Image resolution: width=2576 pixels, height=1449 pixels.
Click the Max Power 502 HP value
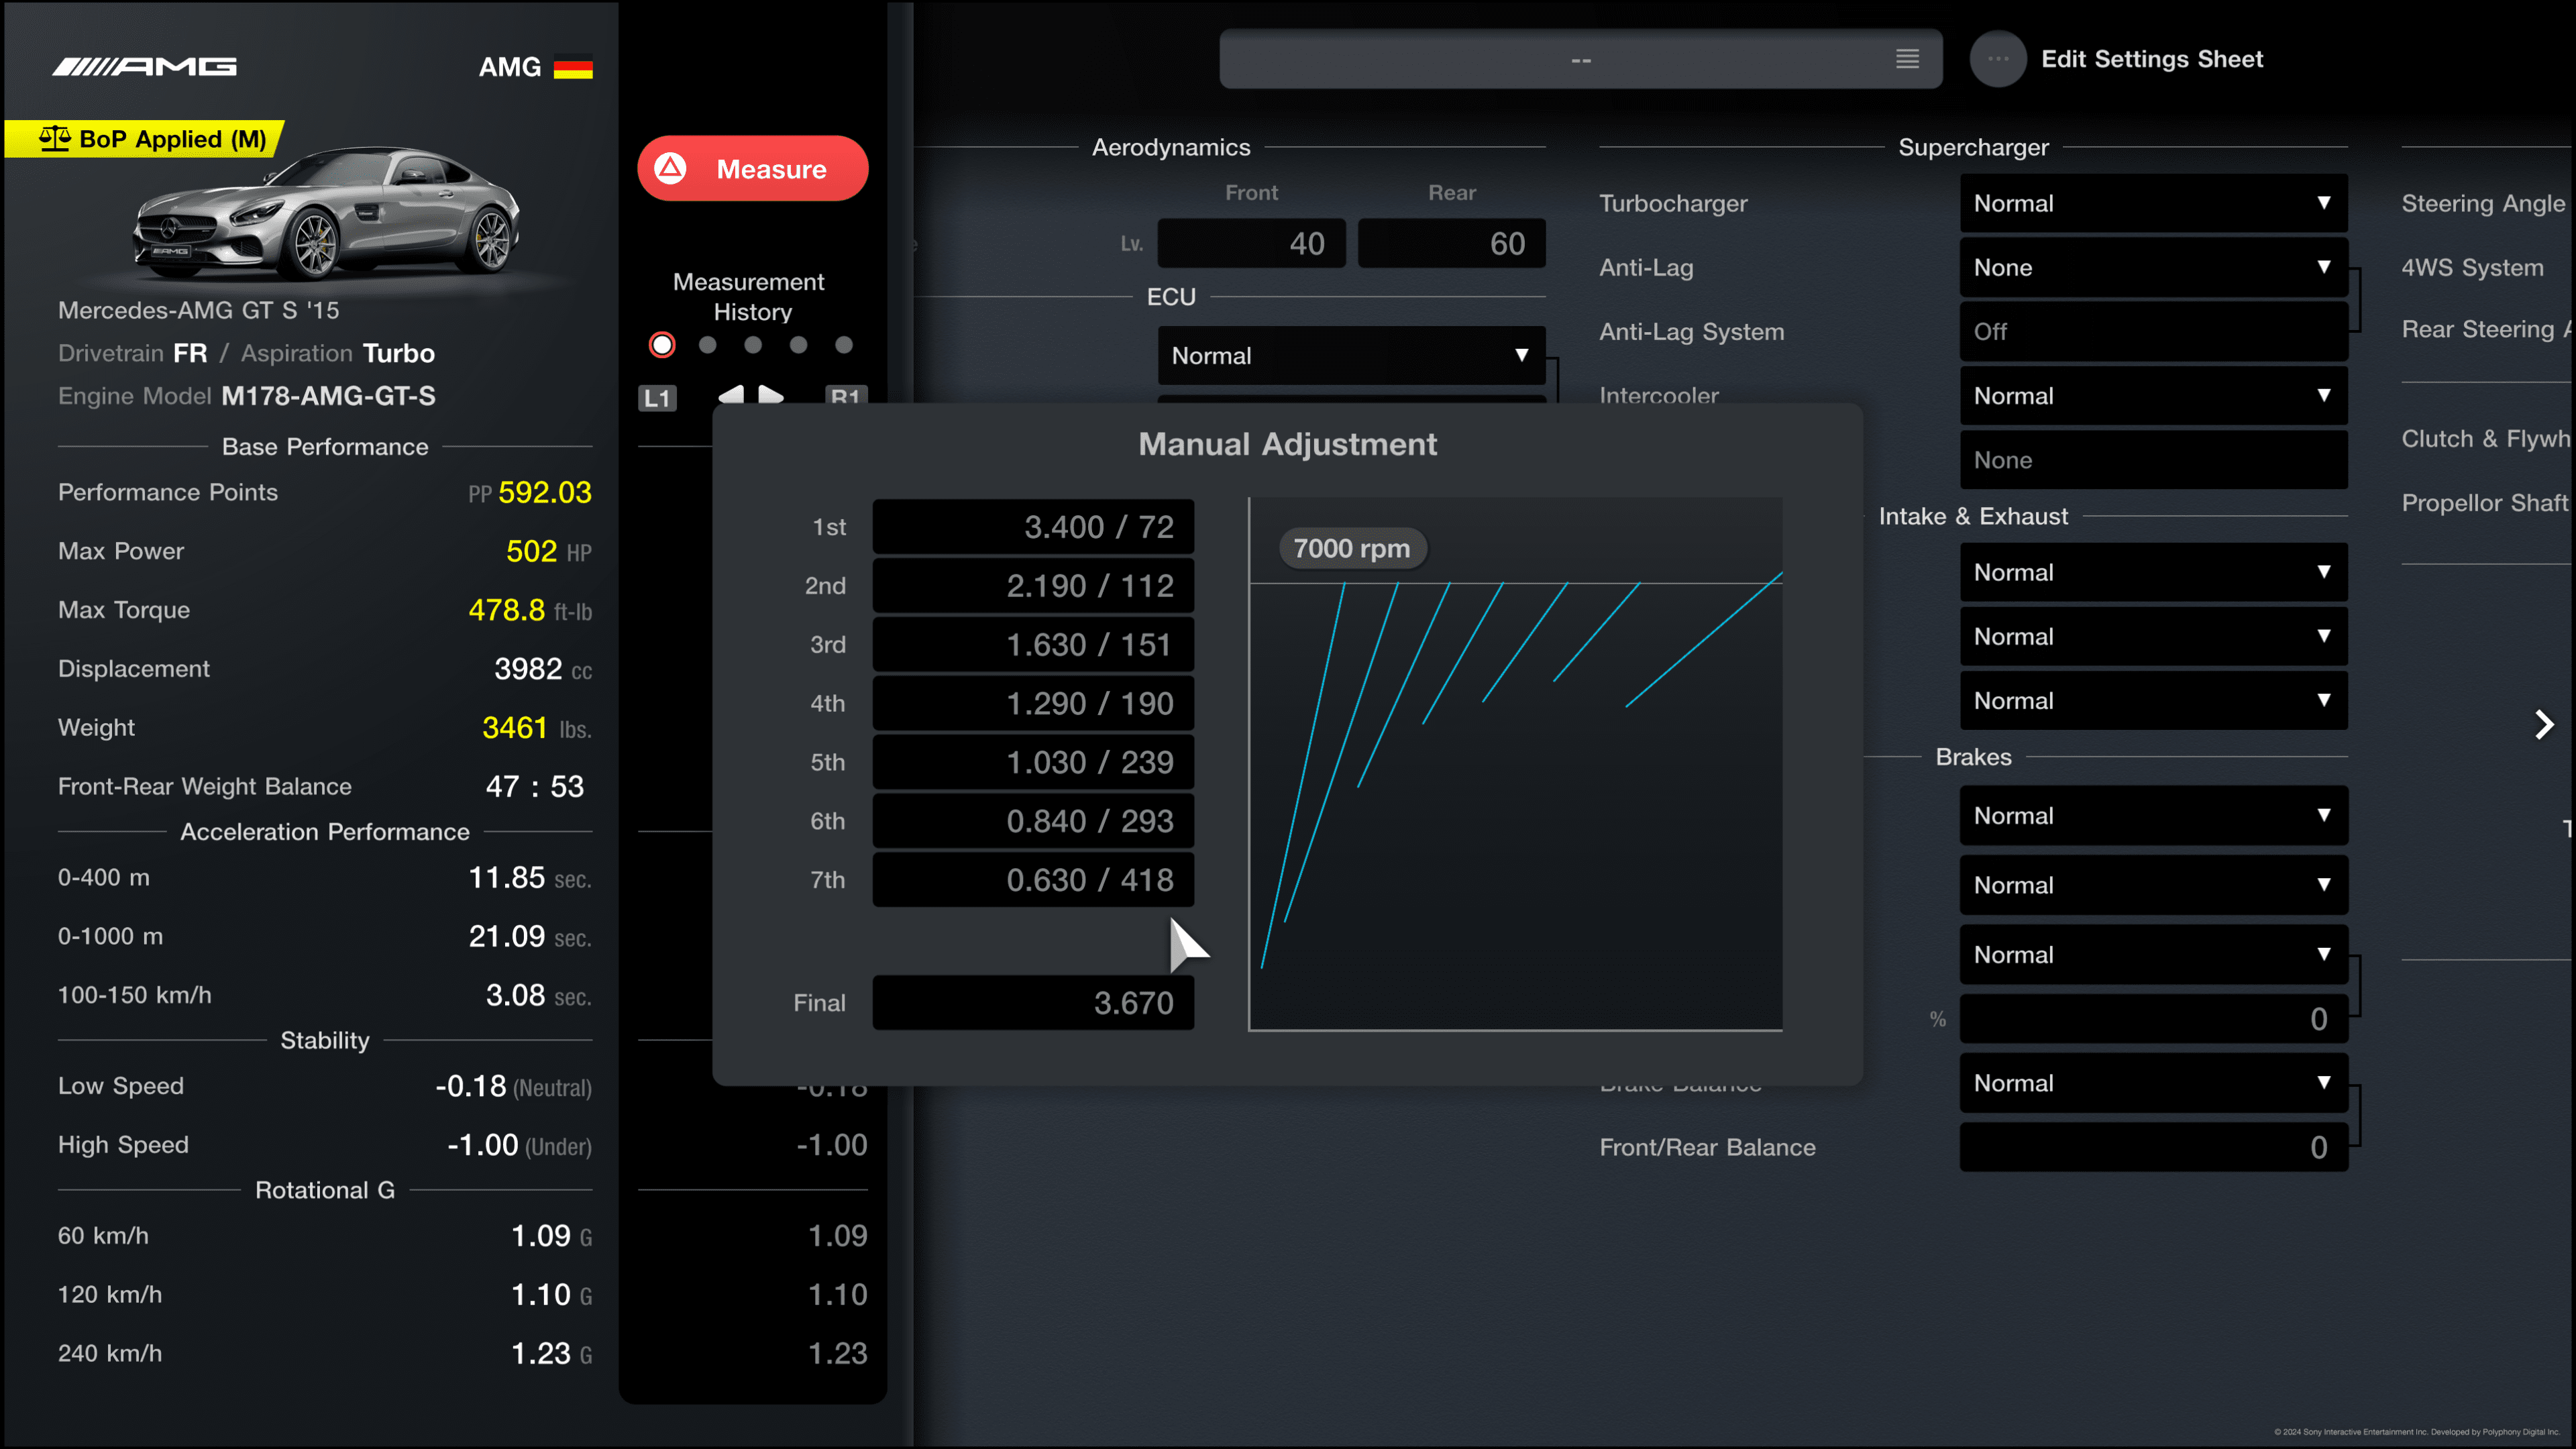(x=549, y=551)
